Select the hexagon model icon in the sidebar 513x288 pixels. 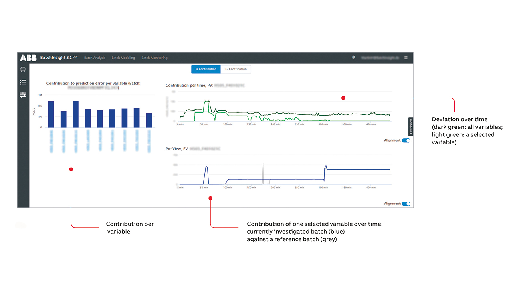point(23,70)
